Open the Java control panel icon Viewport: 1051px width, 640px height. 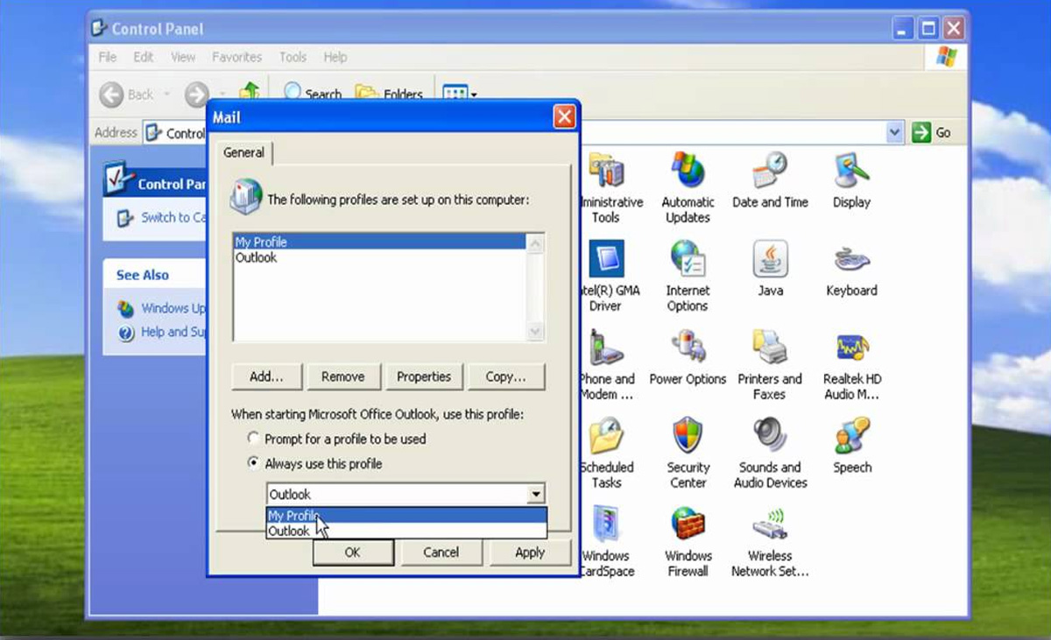pos(770,261)
